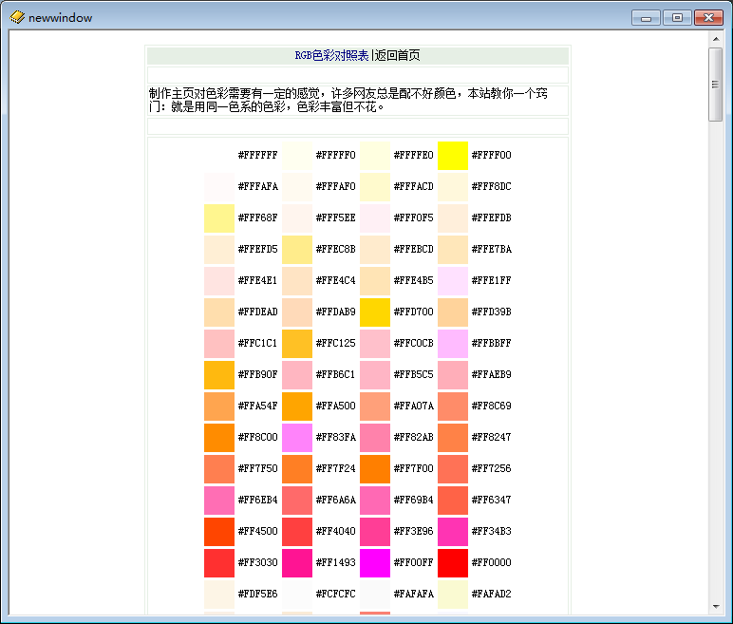Select the orange-red #FF4500 swatch
This screenshot has width=733, height=624.
click(x=219, y=532)
